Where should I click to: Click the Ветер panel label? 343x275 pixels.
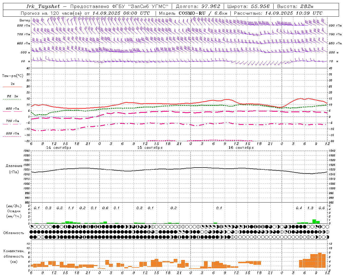click(25, 20)
